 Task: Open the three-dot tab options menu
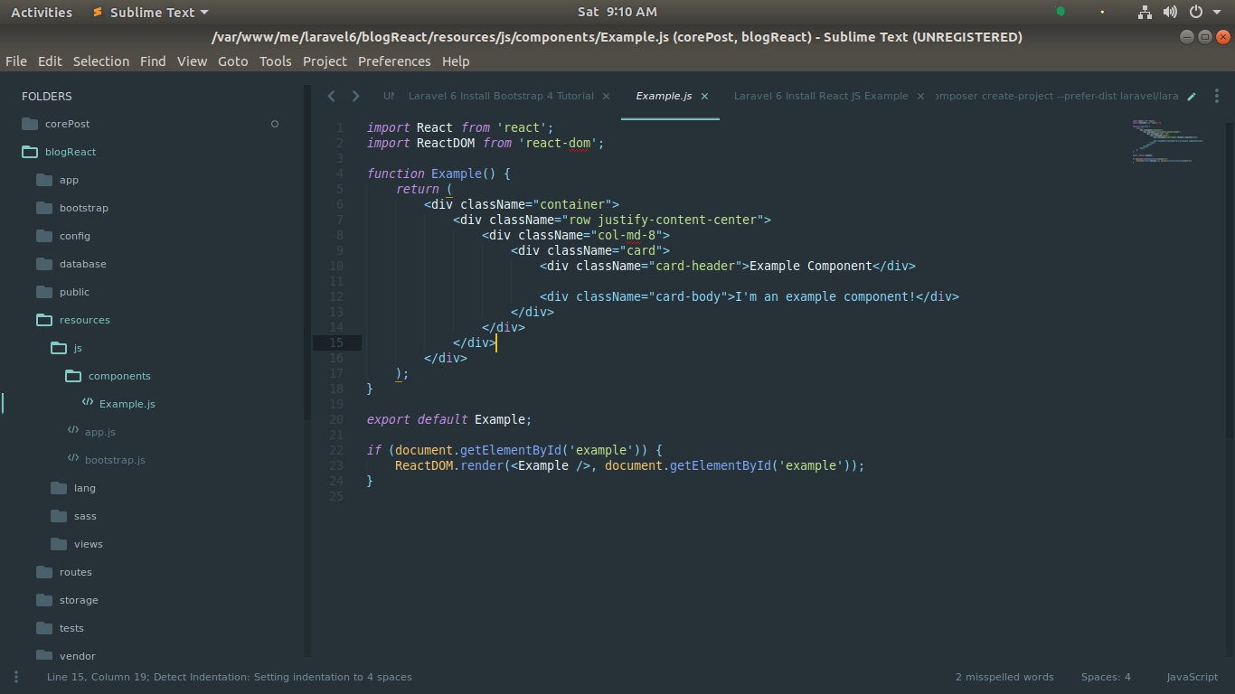(x=1217, y=96)
